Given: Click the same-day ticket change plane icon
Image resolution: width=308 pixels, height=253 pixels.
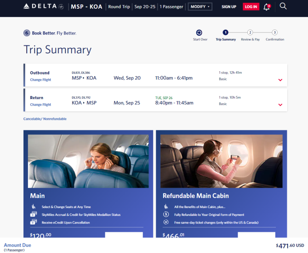Looking at the screenshot, I should [x=166, y=222].
